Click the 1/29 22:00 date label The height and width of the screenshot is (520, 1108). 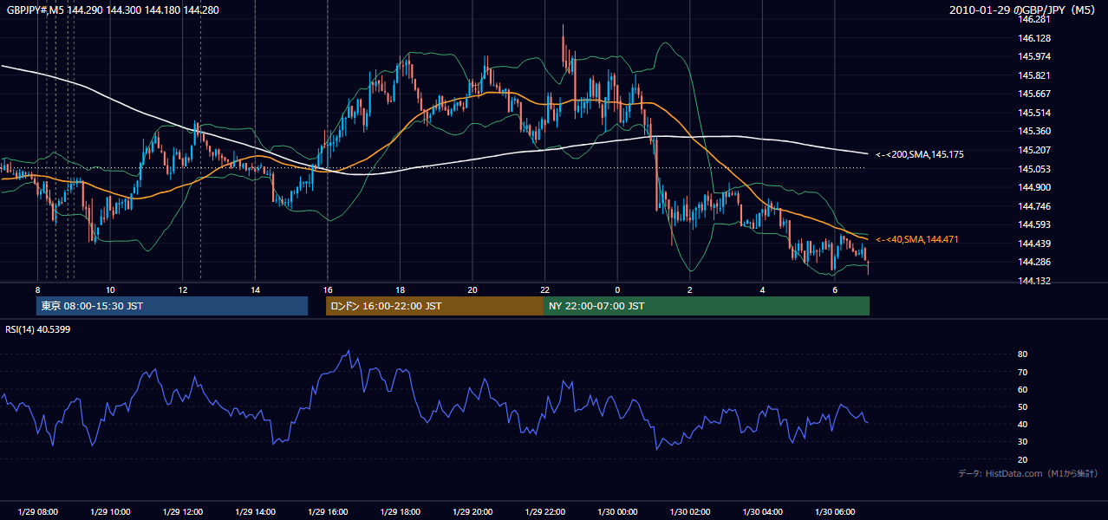pyautogui.click(x=544, y=511)
